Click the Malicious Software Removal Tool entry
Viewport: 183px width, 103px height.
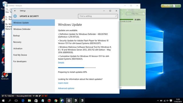(x=85, y=50)
